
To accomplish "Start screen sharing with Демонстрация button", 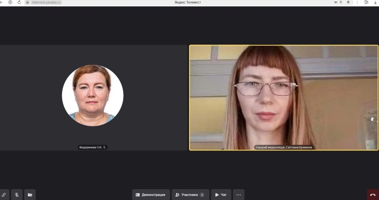I will pyautogui.click(x=150, y=194).
